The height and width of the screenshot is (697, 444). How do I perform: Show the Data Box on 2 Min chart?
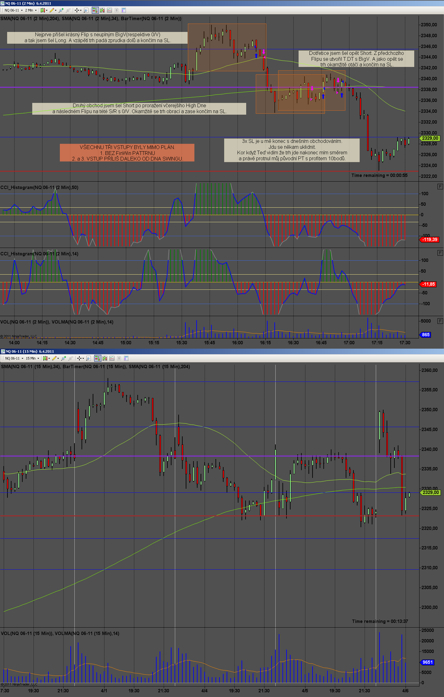coord(86,10)
